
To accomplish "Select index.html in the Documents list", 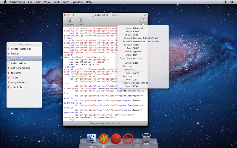I will pos(24,58).
